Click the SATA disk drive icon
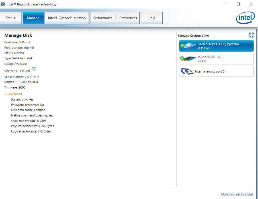The width and height of the screenshot is (258, 199). coord(188,46)
